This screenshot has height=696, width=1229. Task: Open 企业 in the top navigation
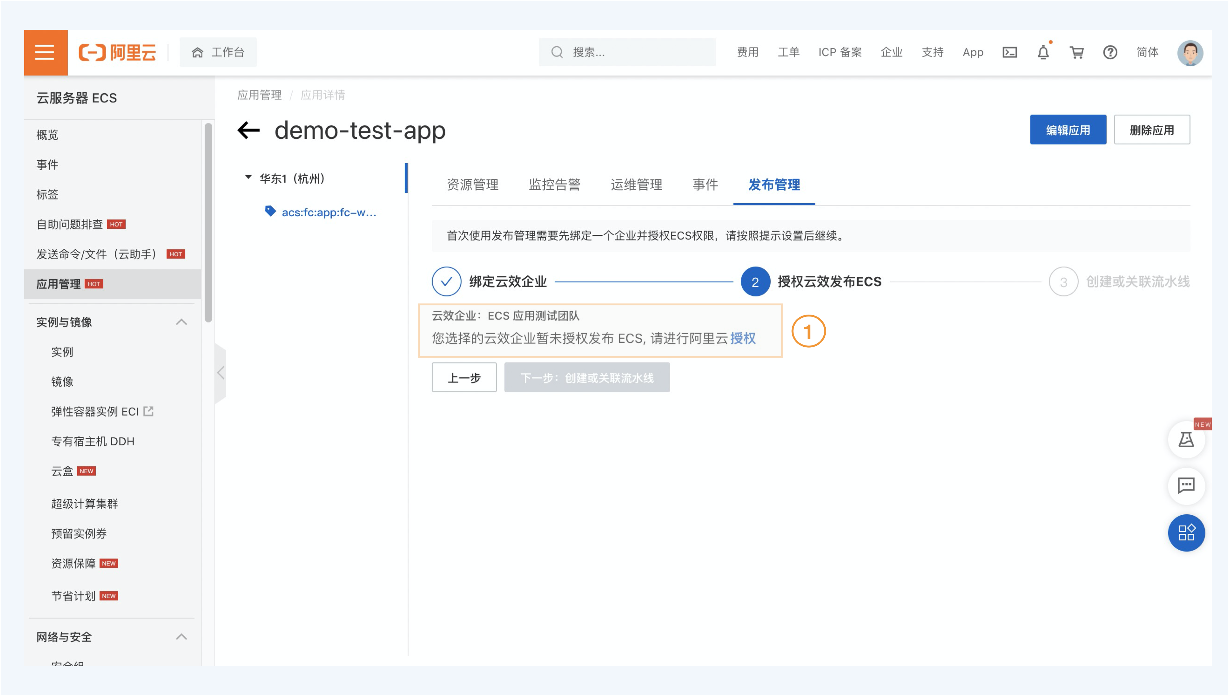891,52
